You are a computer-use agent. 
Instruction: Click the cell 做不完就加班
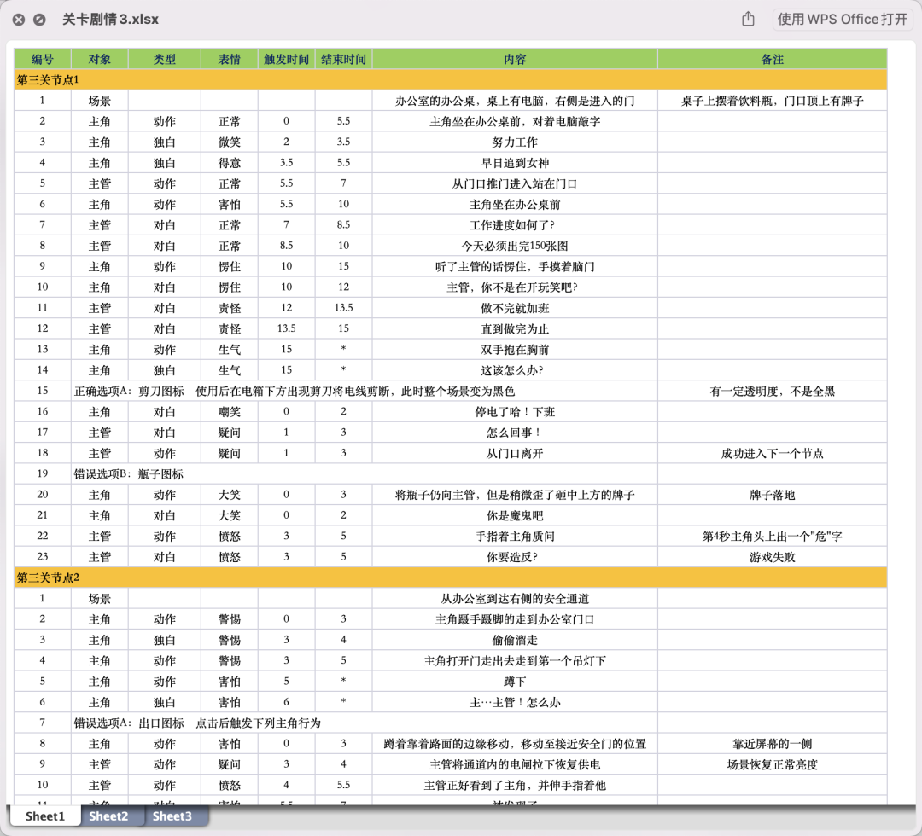pyautogui.click(x=515, y=308)
